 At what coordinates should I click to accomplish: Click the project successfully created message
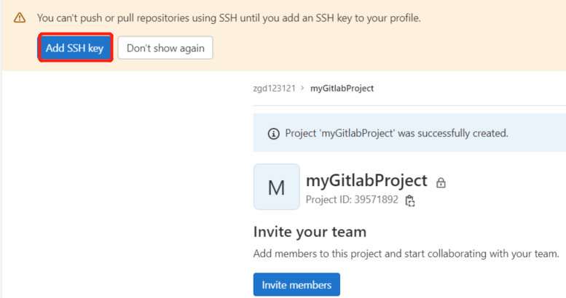[396, 133]
